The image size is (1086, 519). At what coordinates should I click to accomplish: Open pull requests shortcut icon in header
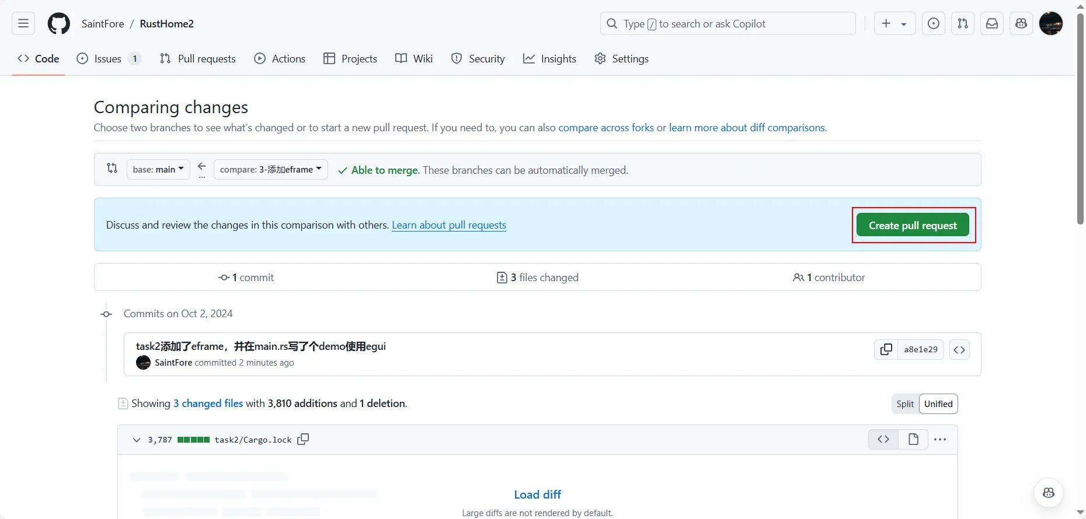(x=963, y=23)
